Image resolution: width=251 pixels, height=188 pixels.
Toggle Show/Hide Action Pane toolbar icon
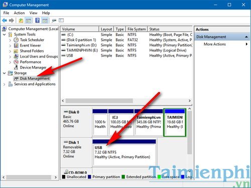[x=45, y=20]
